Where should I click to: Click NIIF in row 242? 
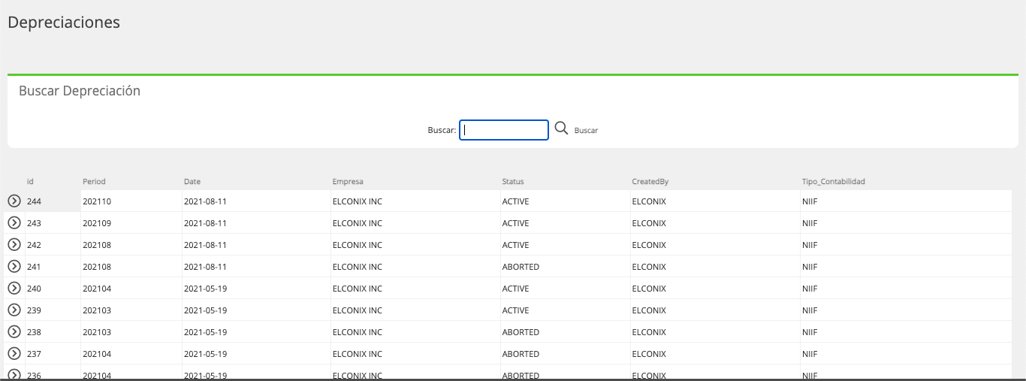coord(809,245)
